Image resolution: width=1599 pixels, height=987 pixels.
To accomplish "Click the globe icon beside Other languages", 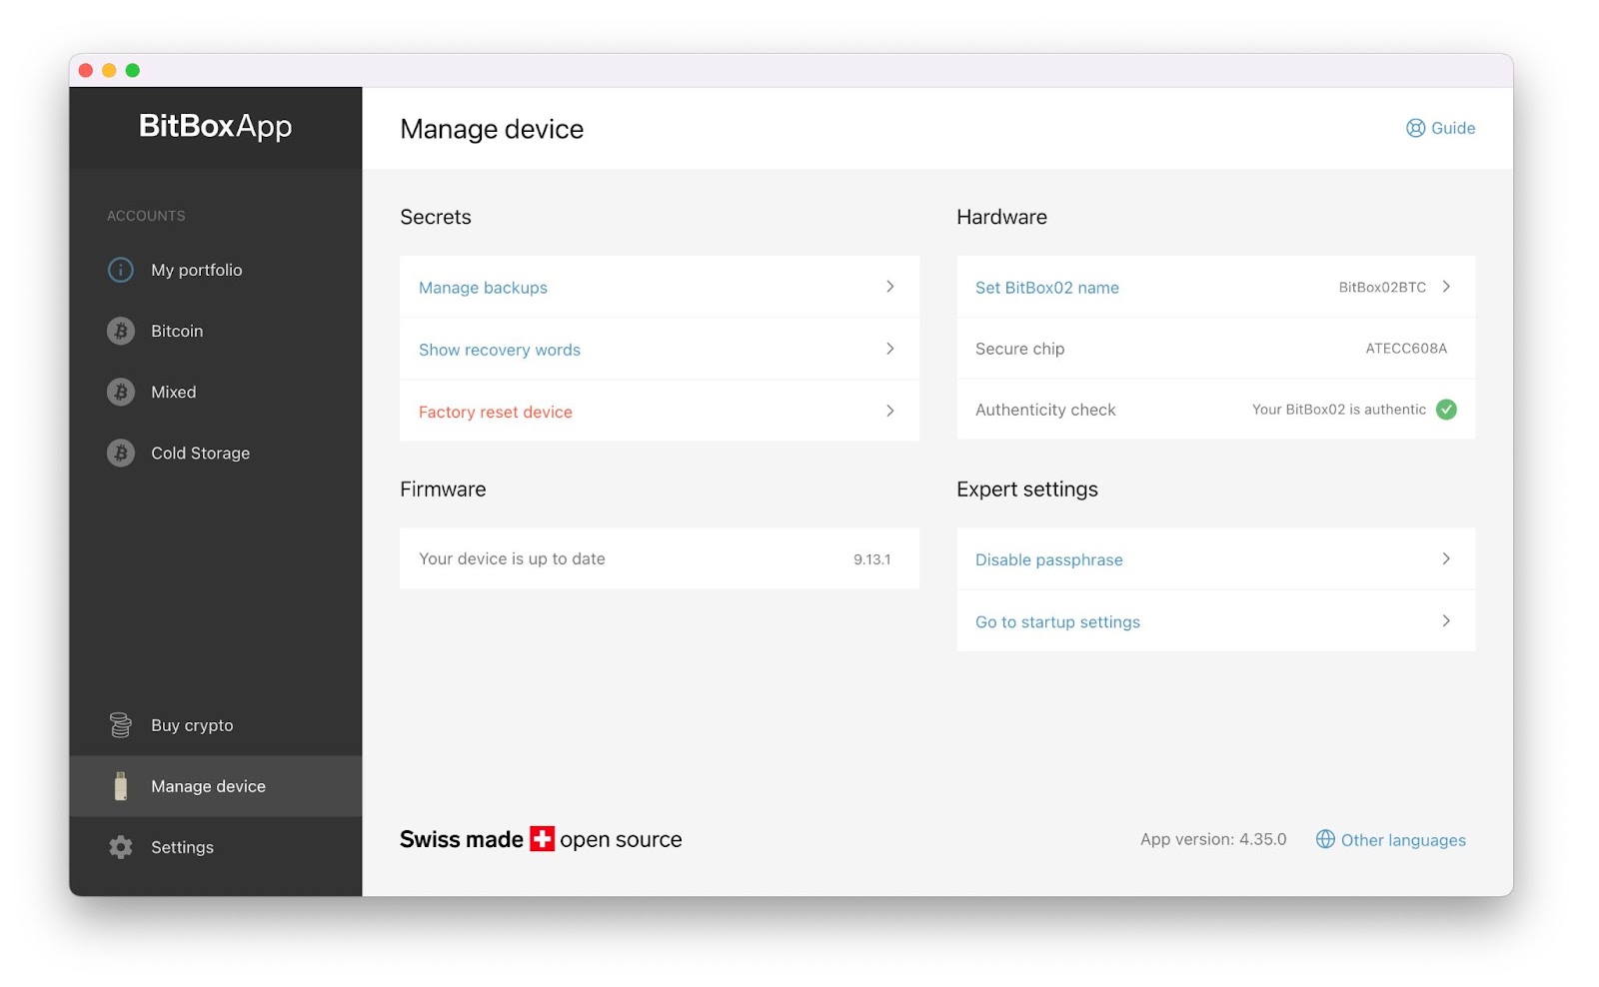I will [1325, 839].
